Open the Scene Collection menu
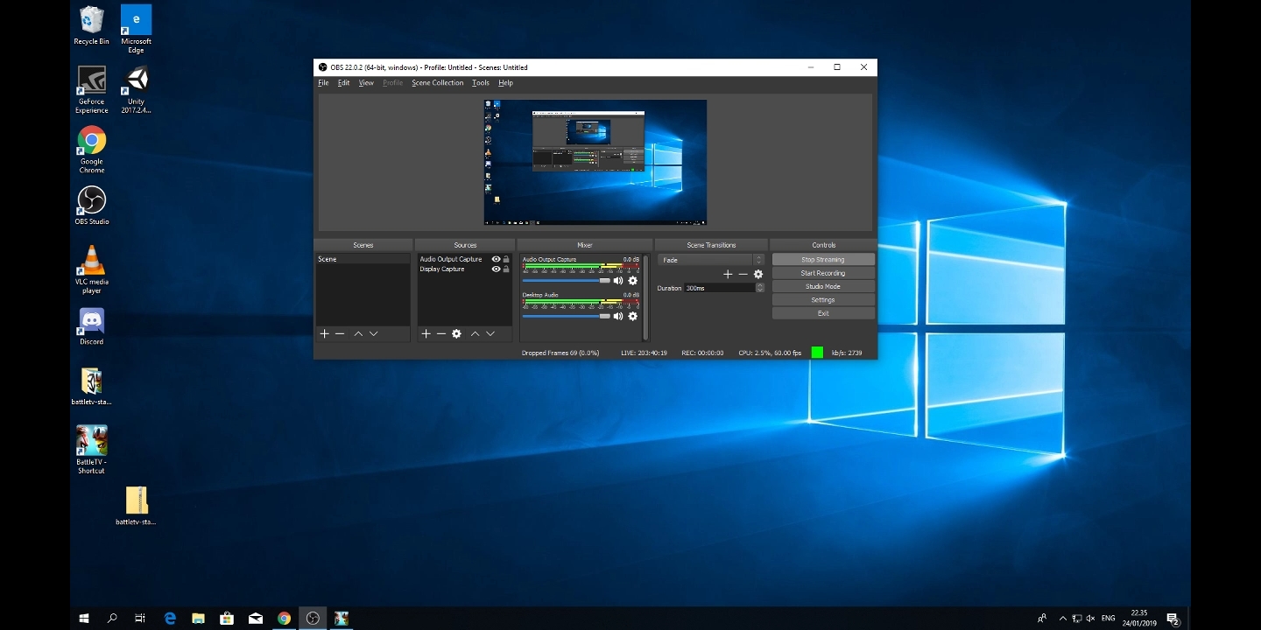 (437, 83)
